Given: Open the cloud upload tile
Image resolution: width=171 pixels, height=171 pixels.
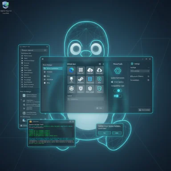Looking at the screenshot, I should 90,70.
